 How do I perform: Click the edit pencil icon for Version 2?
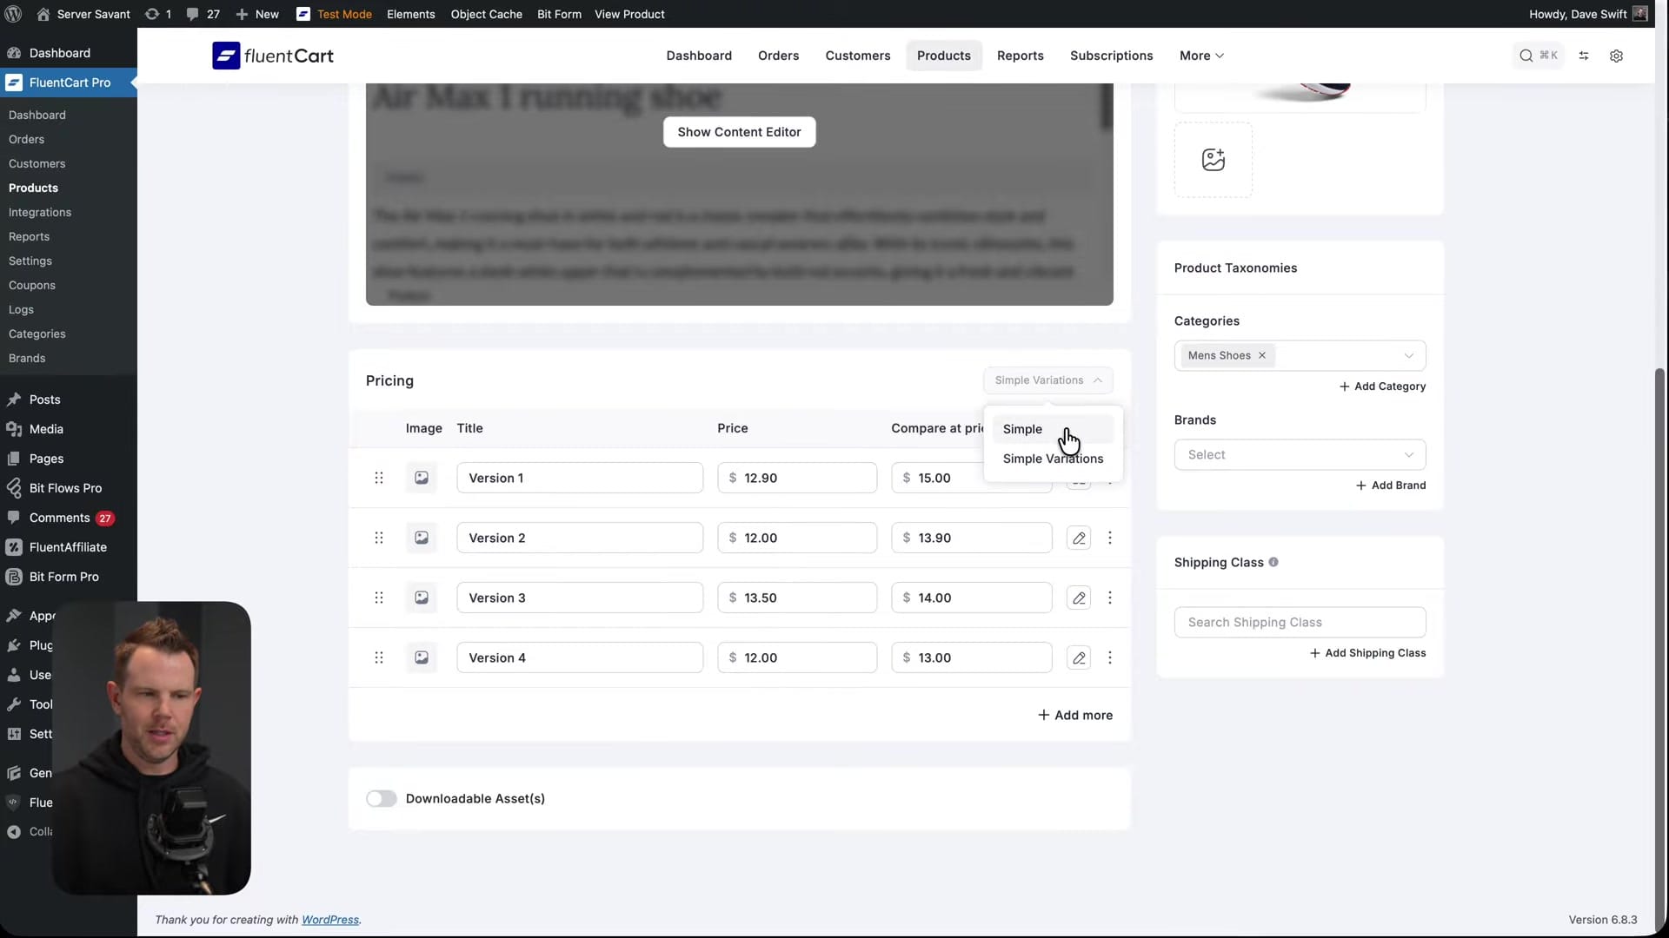[x=1079, y=538]
